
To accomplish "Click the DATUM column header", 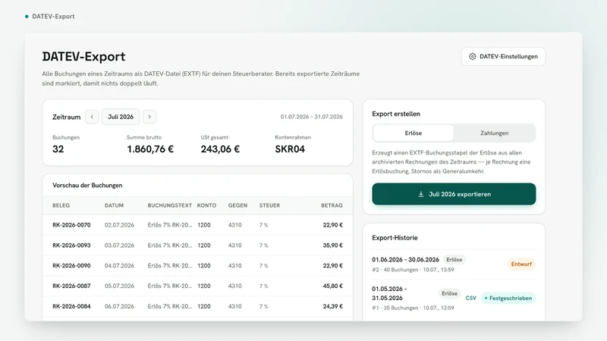I will coord(114,205).
